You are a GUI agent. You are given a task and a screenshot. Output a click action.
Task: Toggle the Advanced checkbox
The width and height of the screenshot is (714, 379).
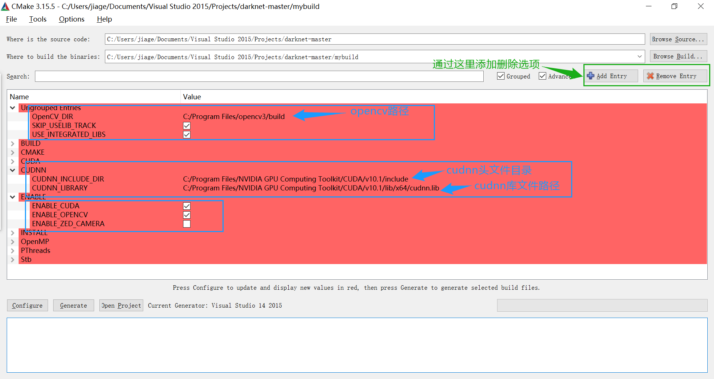pyautogui.click(x=542, y=76)
